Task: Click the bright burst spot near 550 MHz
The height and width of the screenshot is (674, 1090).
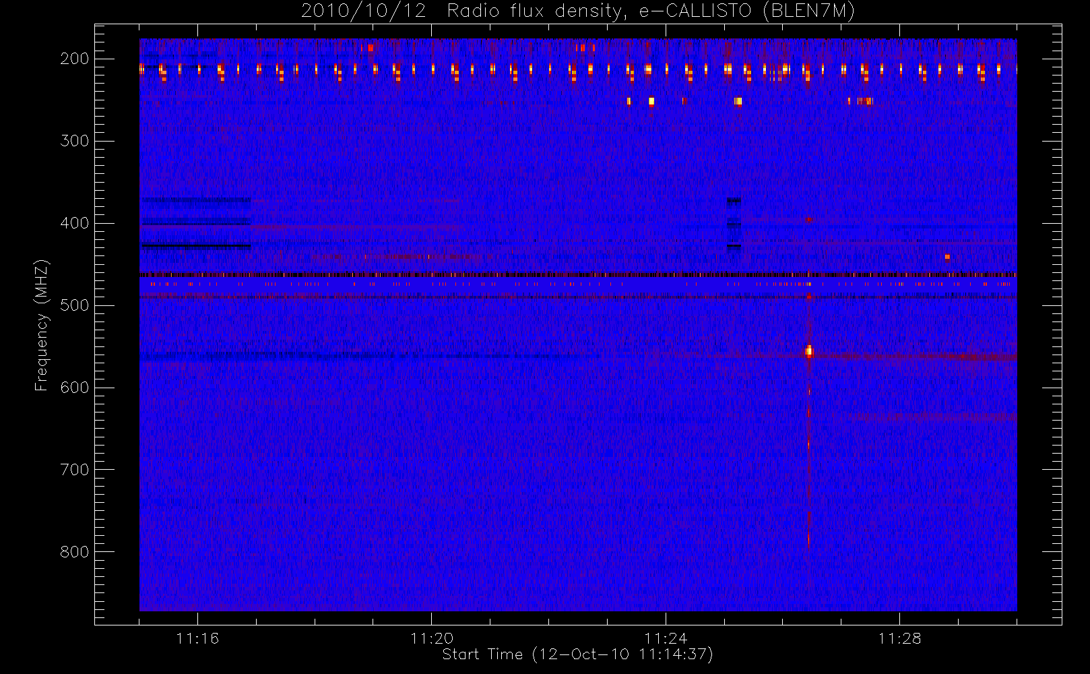Action: click(x=809, y=351)
